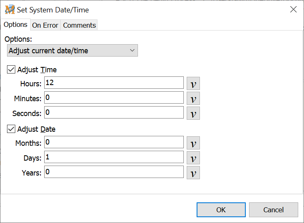The height and width of the screenshot is (223, 304).
Task: Open the Options dropdown list
Action: tap(72, 51)
